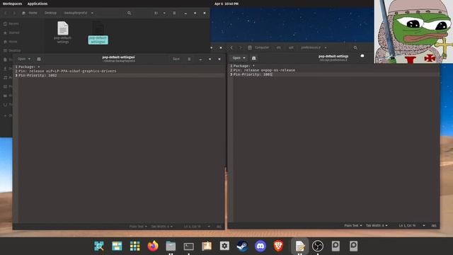Click the date and time in top bar
The height and width of the screenshot is (255, 453).
[x=226, y=4]
